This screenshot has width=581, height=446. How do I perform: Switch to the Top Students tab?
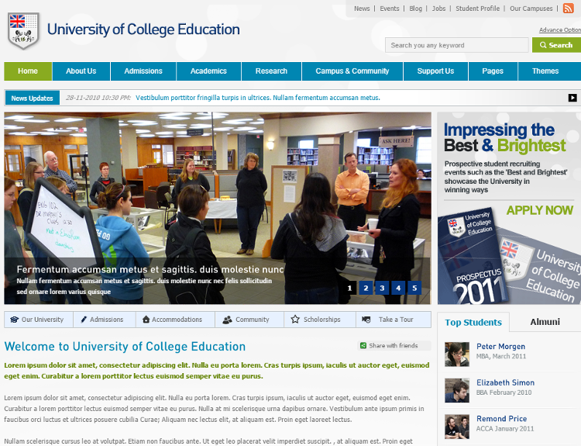pos(473,322)
